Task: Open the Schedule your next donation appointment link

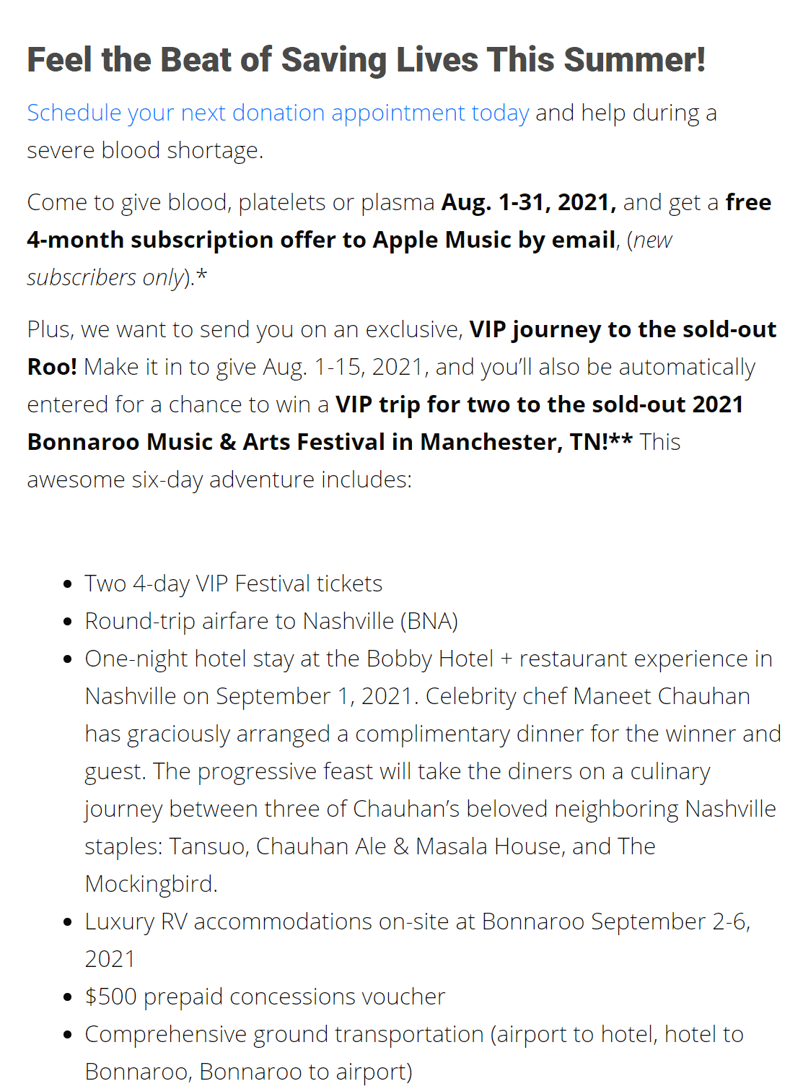Action: coord(278,113)
